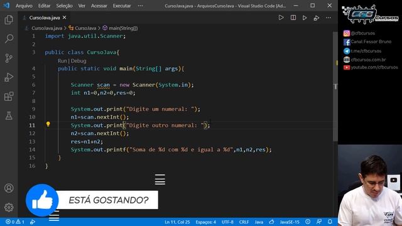The width and height of the screenshot is (402, 226).
Task: Change indentation via Espaços: 4
Action: pos(206,222)
